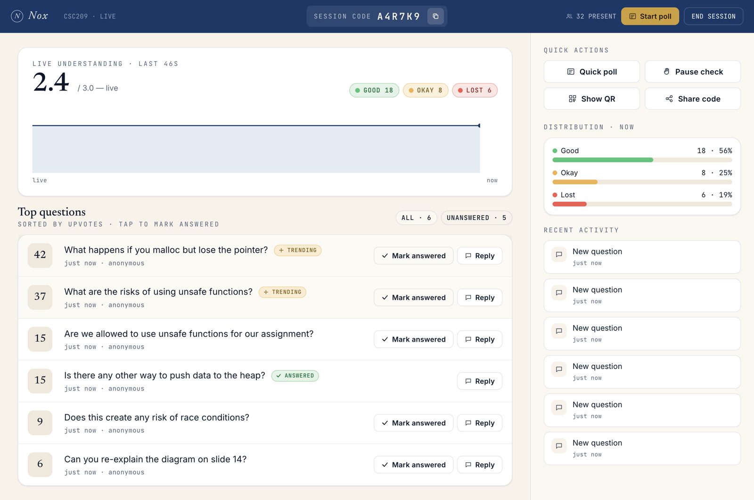Open the last New question activity card
754x500 pixels.
point(642,448)
